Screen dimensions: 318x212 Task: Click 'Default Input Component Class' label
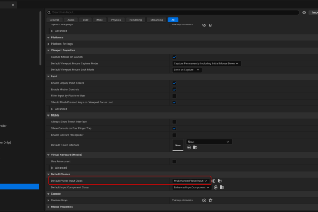[x=70, y=188]
